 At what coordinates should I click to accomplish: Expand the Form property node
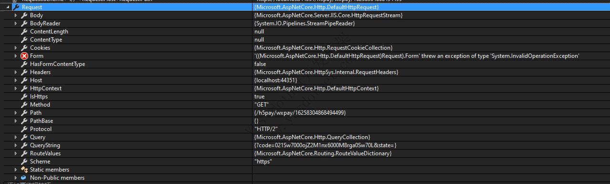pos(15,56)
